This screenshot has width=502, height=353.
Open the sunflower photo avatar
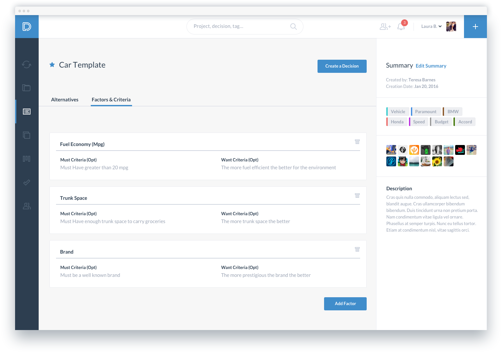(x=437, y=161)
